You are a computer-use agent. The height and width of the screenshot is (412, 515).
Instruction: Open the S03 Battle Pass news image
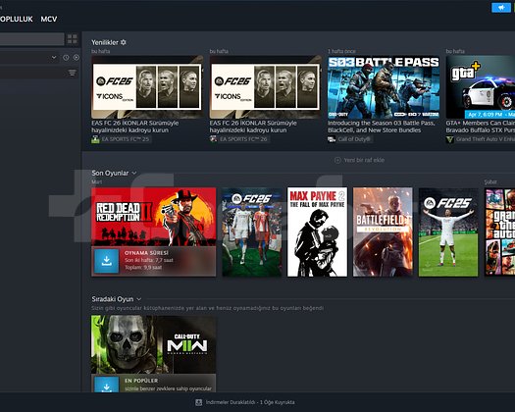[384, 87]
